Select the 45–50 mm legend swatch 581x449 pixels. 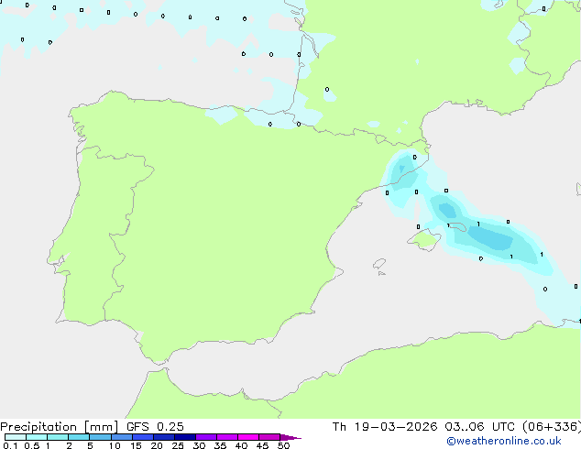pyautogui.click(x=269, y=437)
